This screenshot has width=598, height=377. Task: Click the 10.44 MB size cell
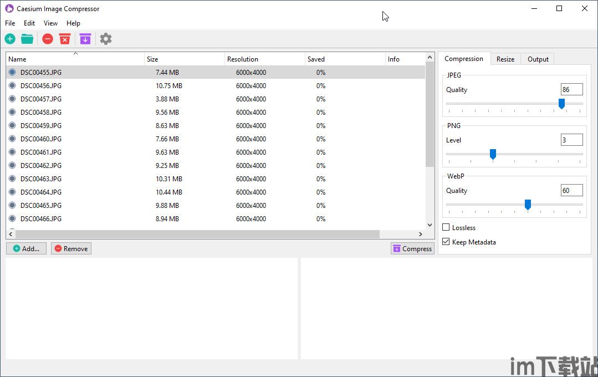[169, 192]
